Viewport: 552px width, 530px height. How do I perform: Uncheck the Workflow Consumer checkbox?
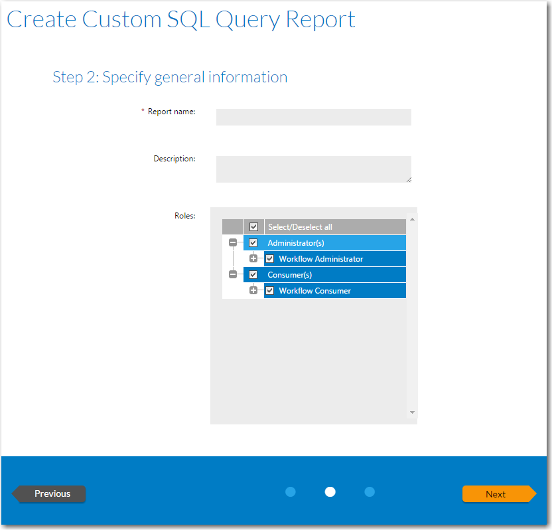coord(270,291)
